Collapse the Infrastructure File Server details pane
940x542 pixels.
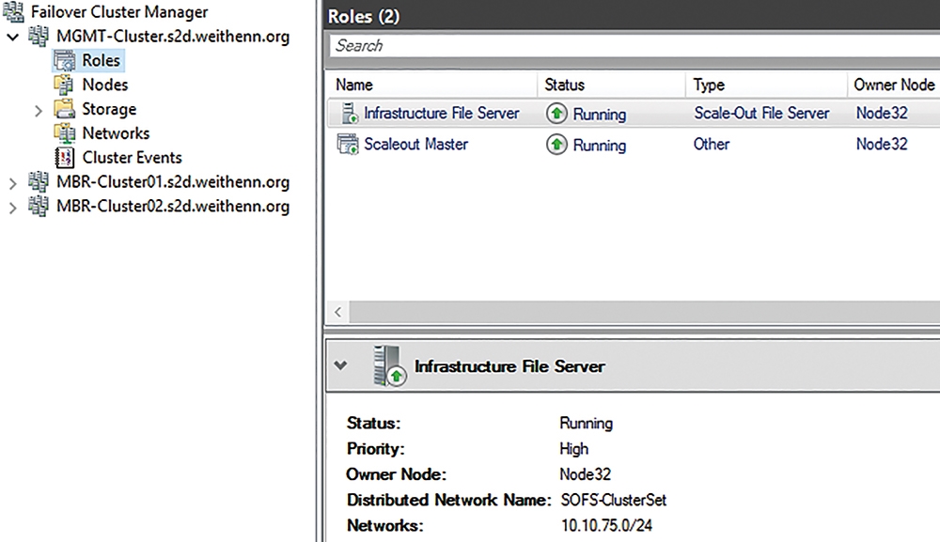pyautogui.click(x=340, y=365)
